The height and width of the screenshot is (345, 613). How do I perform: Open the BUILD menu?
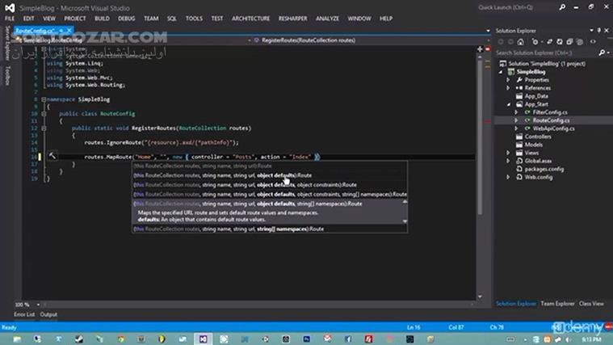(102, 19)
